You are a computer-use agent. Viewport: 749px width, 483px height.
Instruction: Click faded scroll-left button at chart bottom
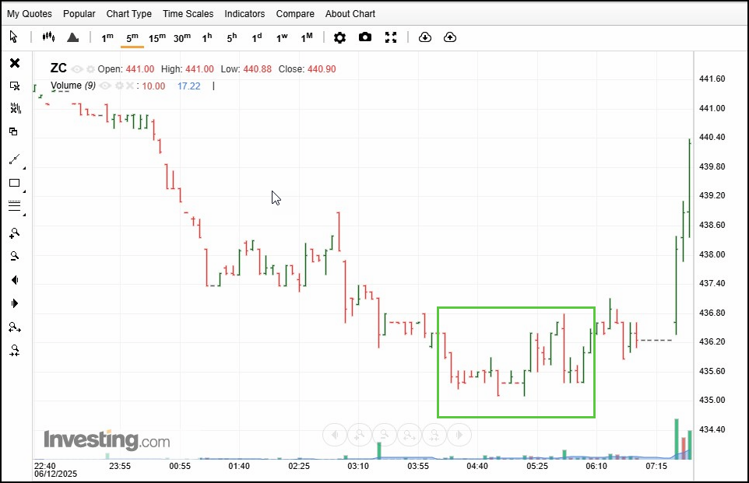[335, 435]
